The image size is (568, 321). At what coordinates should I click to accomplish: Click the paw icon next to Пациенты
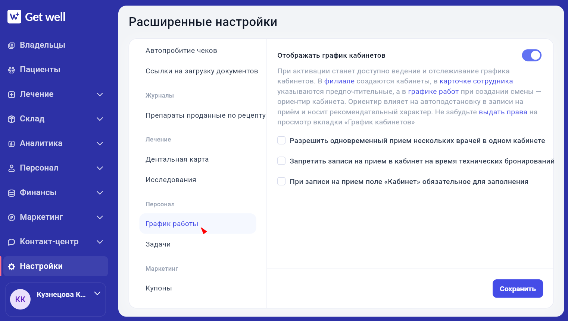coord(12,70)
